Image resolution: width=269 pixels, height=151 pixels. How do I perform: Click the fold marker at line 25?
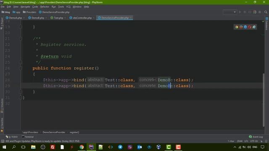pyautogui.click(x=21, y=62)
